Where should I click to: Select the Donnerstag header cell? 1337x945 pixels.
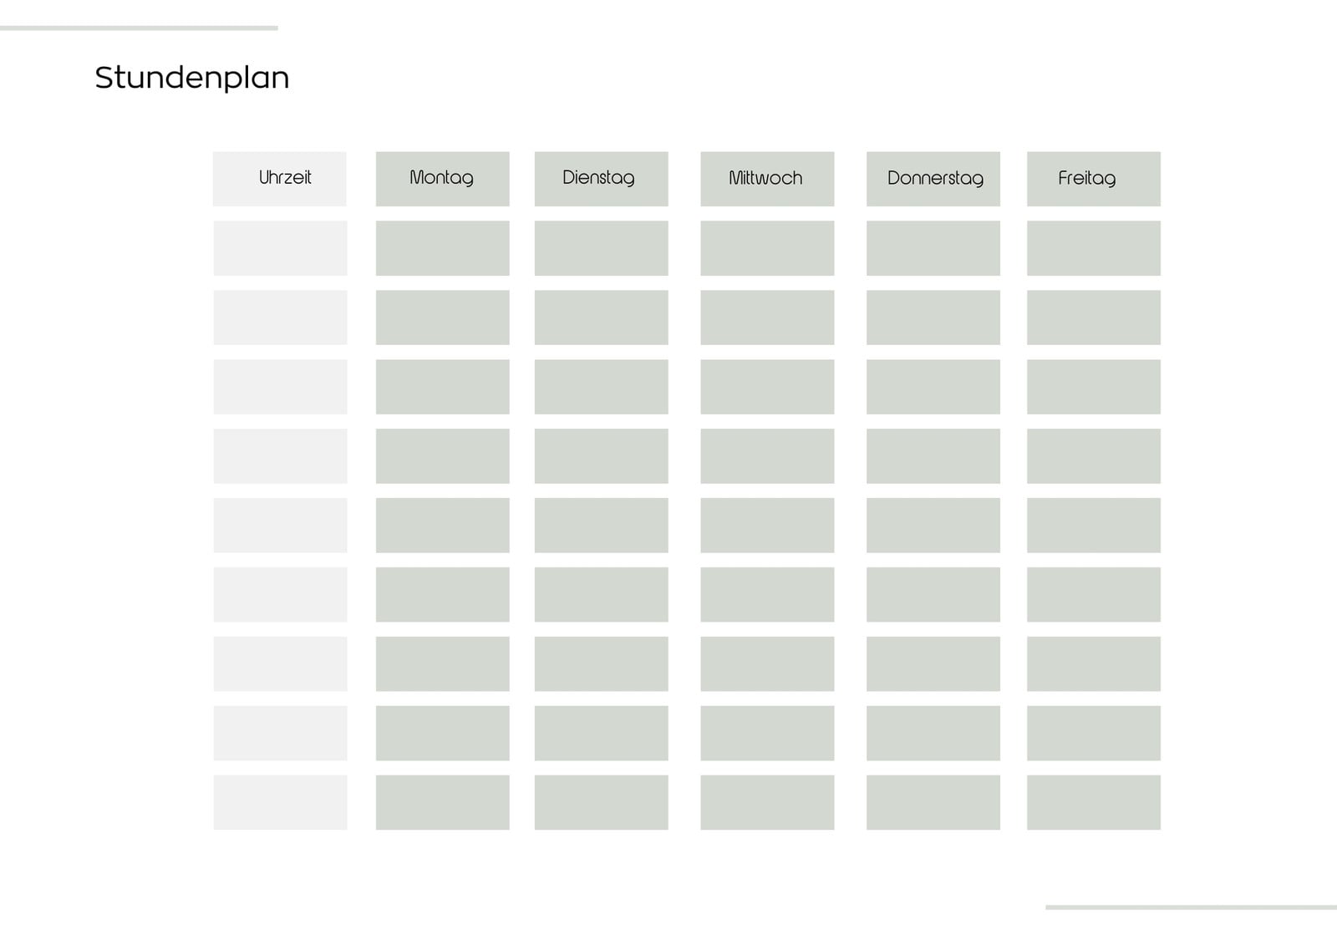pyautogui.click(x=933, y=179)
